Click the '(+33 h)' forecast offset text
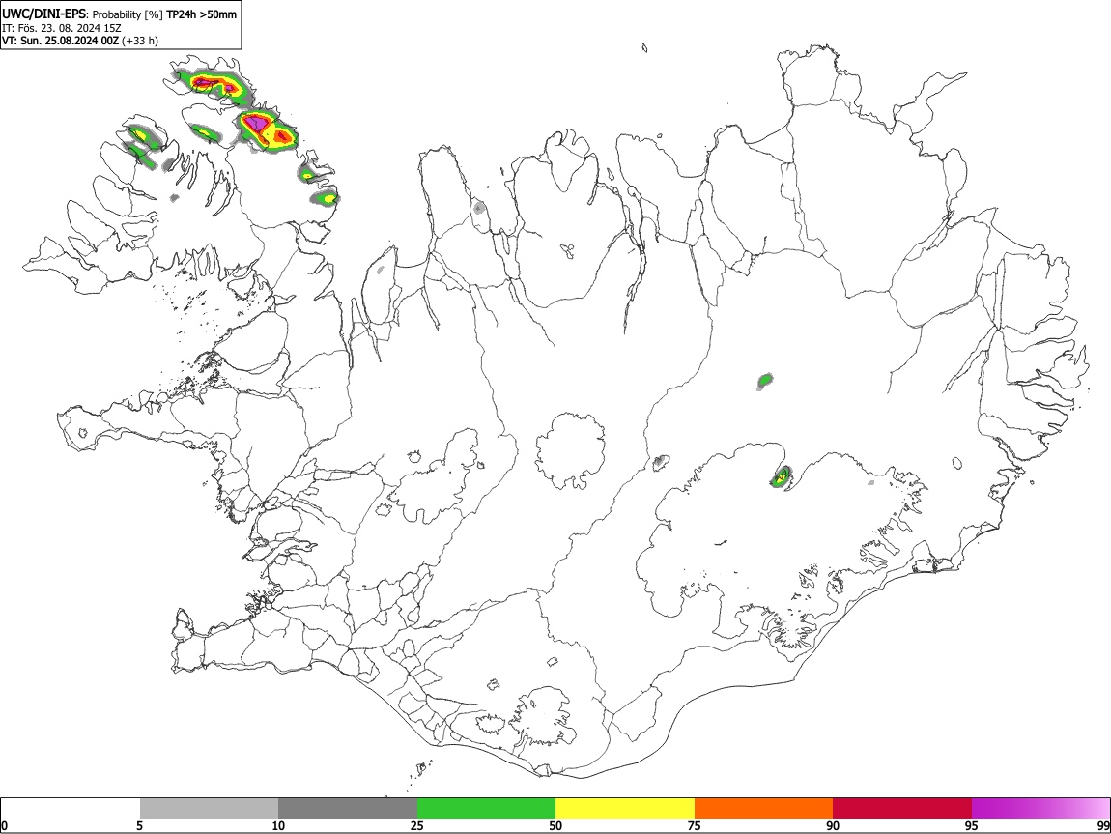1111x834 pixels. (x=140, y=41)
